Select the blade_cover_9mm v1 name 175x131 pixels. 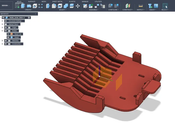(17, 17)
